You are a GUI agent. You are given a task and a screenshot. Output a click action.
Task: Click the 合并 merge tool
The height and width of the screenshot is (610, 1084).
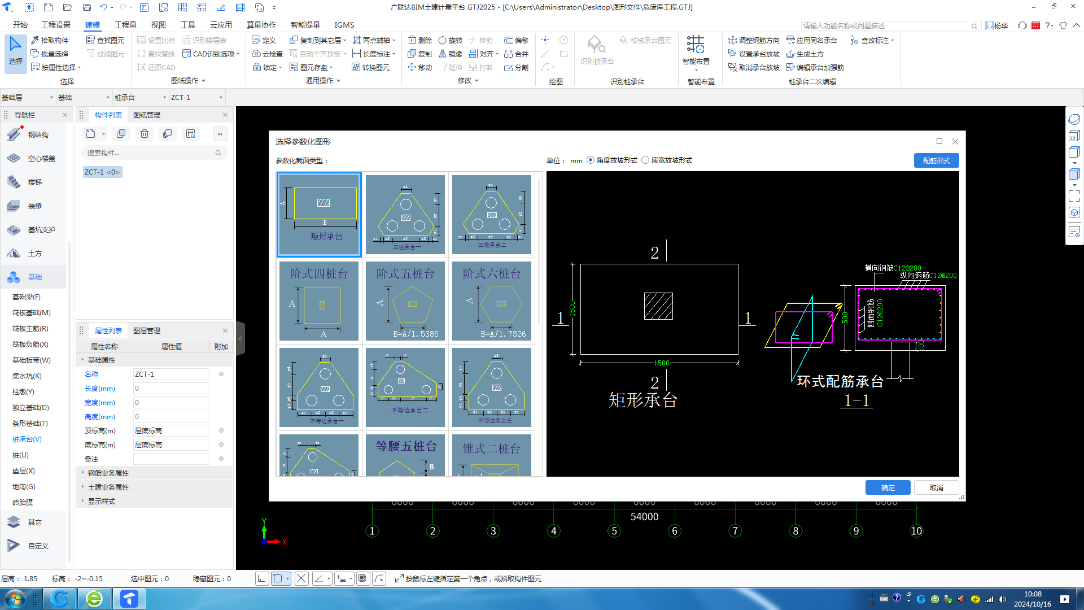516,54
